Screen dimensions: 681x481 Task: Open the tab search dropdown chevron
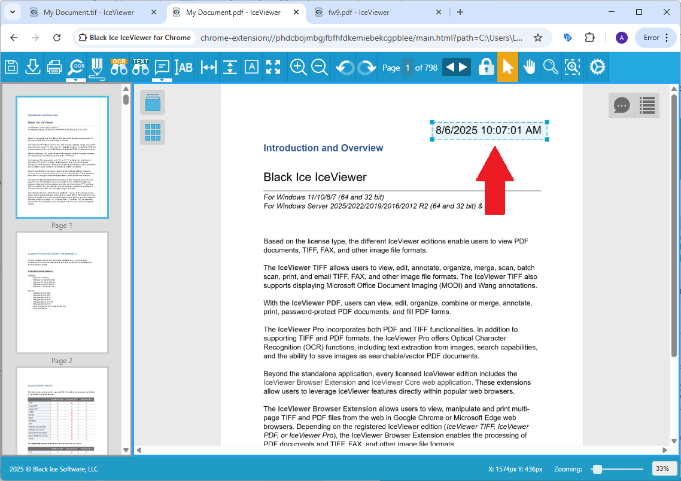[x=12, y=12]
